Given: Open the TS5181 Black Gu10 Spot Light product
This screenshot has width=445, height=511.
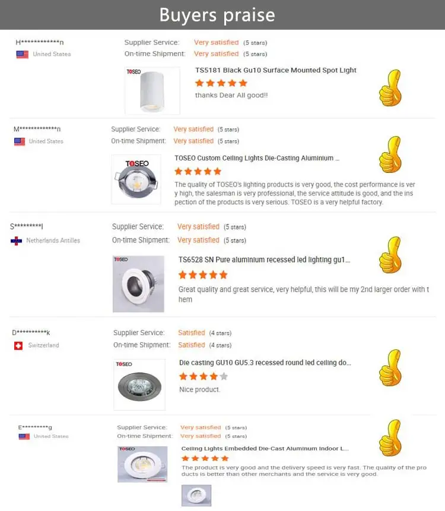Looking at the screenshot, I should tap(276, 70).
